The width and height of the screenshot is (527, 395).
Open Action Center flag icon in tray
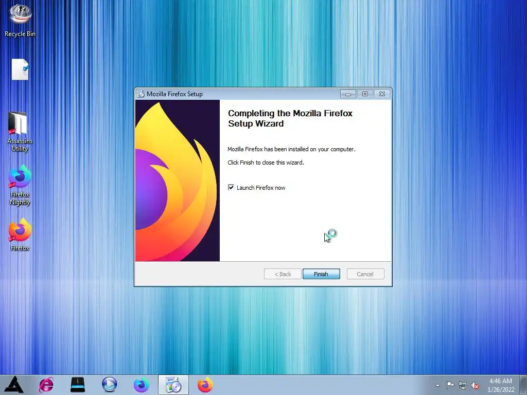point(450,385)
